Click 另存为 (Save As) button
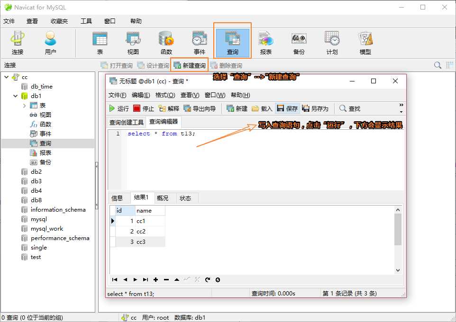Image resolution: width=456 pixels, height=322 pixels. tap(315, 108)
